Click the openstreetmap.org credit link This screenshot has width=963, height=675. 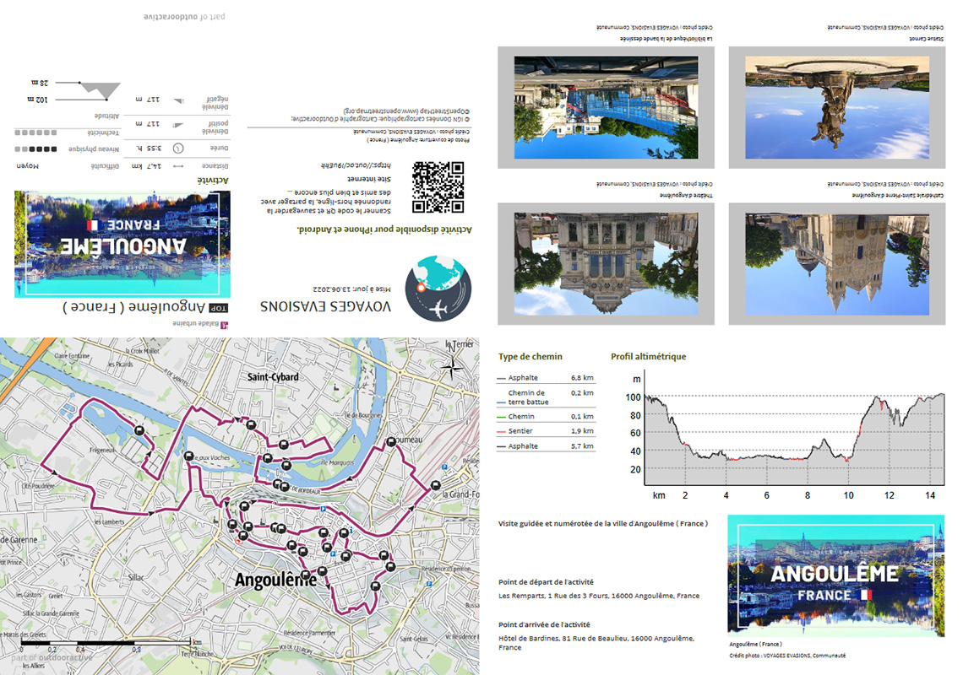[408, 110]
